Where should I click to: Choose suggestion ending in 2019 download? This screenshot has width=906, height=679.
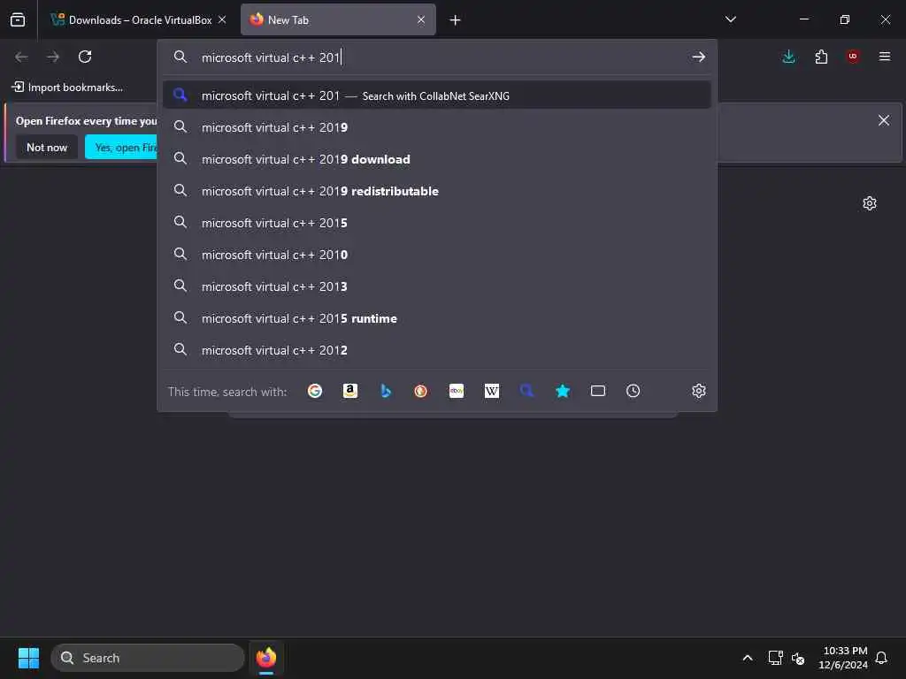coord(437,159)
